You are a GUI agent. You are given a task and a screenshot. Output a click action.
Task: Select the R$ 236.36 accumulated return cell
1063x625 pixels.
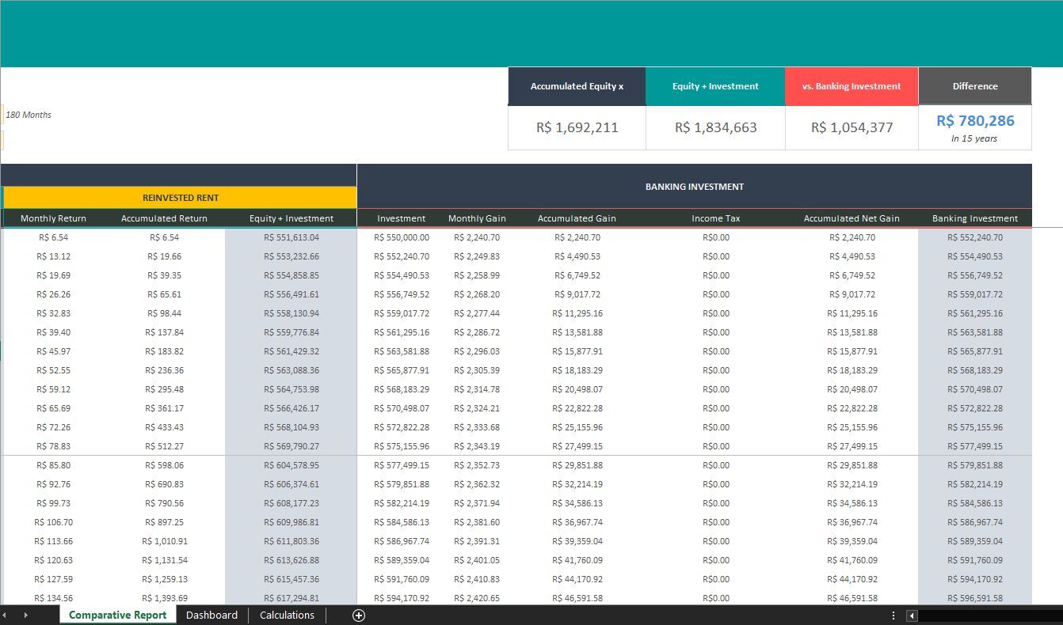(164, 370)
